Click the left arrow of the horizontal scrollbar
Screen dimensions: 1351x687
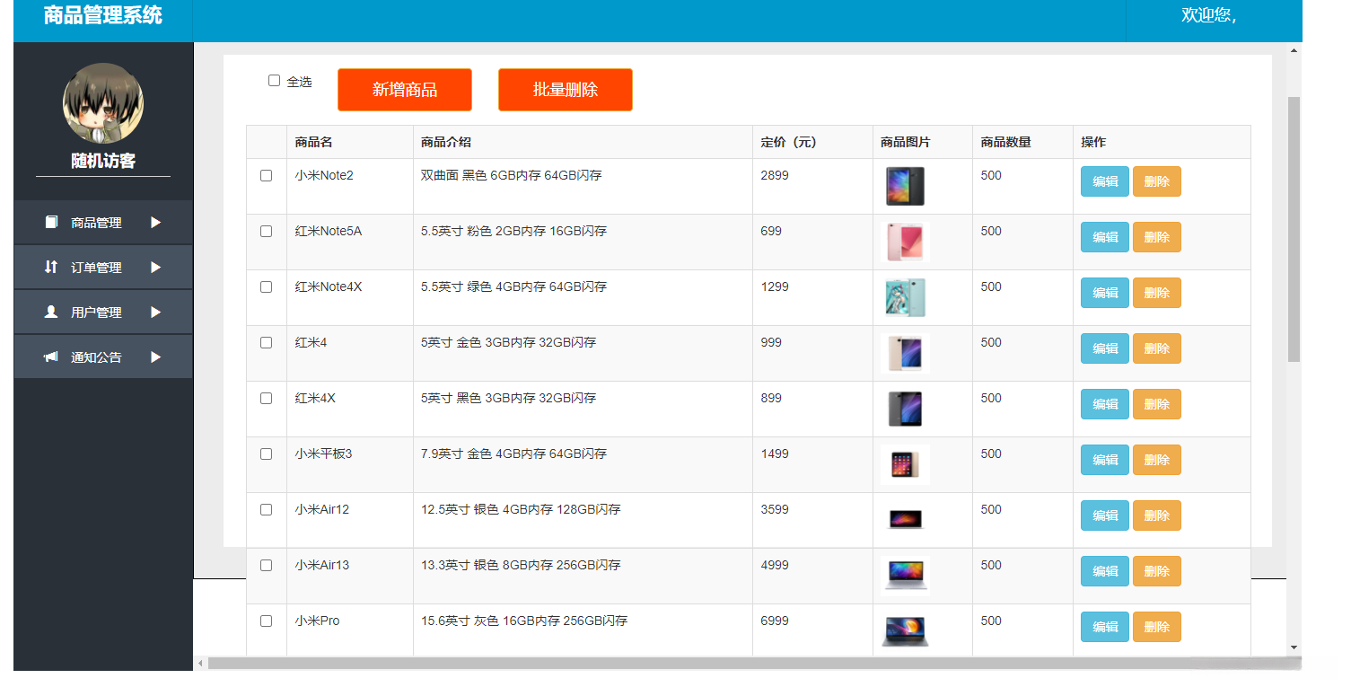coord(201,663)
